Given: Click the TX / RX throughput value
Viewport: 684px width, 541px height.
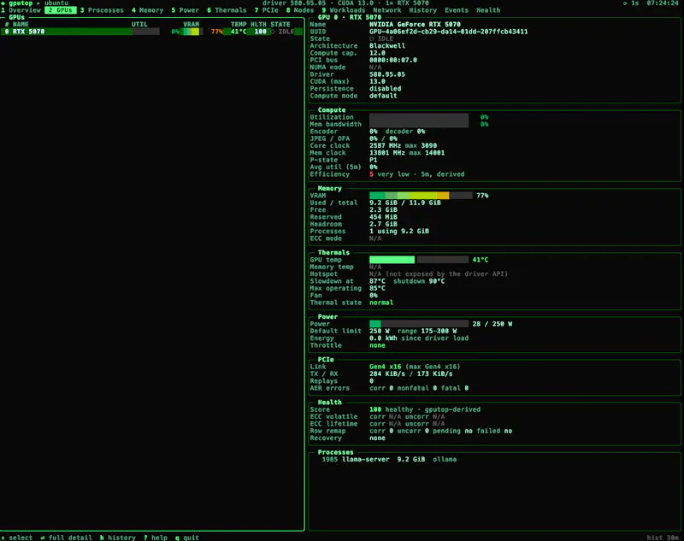Looking at the screenshot, I should pyautogui.click(x=411, y=374).
